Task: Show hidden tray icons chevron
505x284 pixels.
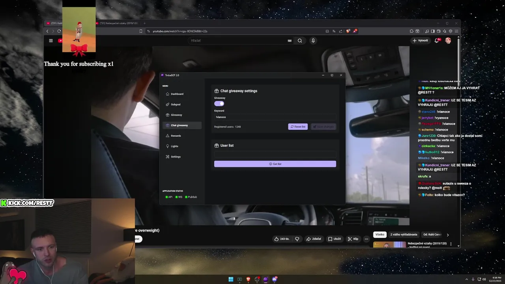Action: (466, 279)
